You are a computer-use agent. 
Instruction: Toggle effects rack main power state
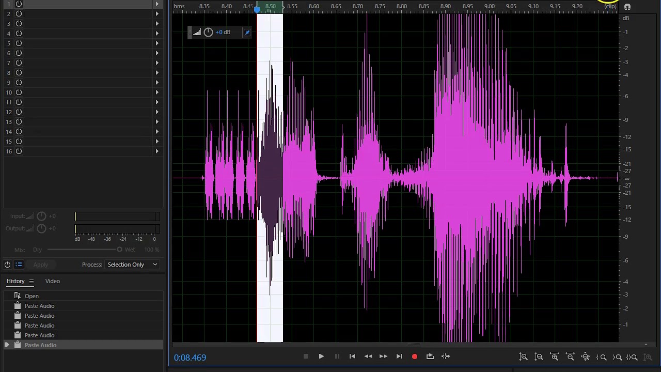pos(7,265)
